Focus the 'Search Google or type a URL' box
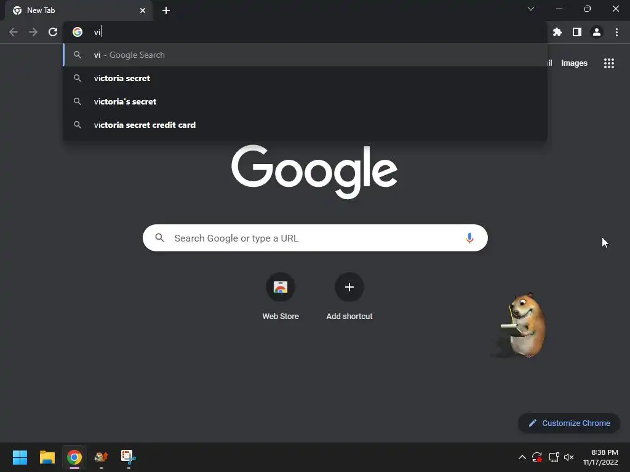Viewport: 630px width, 472px height. pyautogui.click(x=315, y=238)
